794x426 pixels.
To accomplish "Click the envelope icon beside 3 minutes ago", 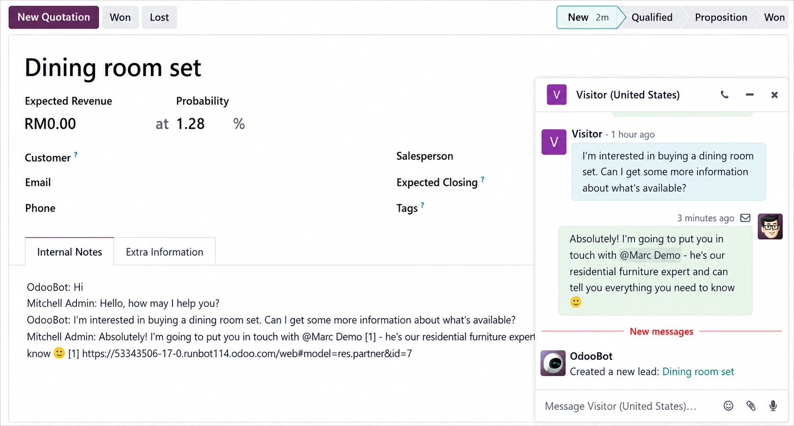I will [745, 218].
